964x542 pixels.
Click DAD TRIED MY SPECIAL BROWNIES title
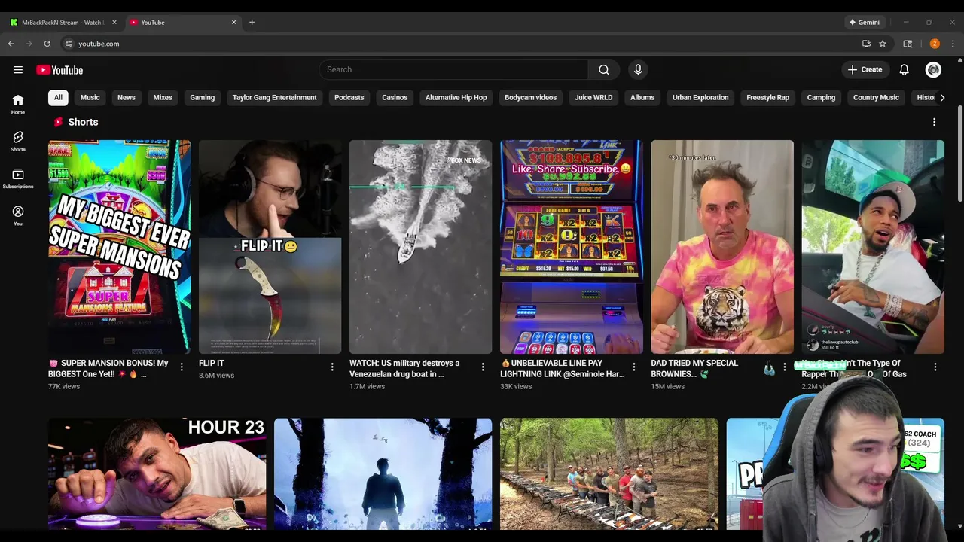pyautogui.click(x=694, y=368)
